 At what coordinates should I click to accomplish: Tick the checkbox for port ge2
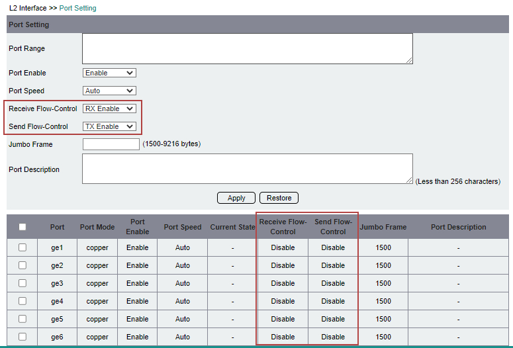(23, 265)
